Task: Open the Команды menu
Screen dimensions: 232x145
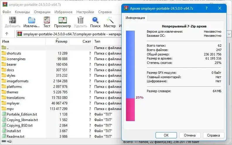Action: coord(22,12)
